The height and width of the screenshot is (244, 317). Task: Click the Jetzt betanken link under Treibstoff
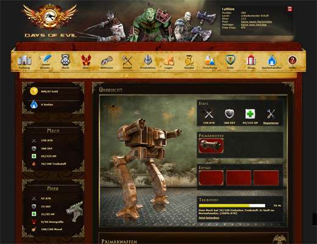[209, 218]
